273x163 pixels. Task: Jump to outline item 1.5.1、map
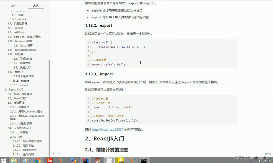pyautogui.click(x=17, y=15)
